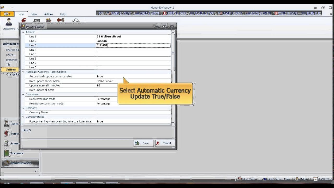Open Tills in Administration pane
The width and height of the screenshot is (334, 188).
click(x=8, y=64)
